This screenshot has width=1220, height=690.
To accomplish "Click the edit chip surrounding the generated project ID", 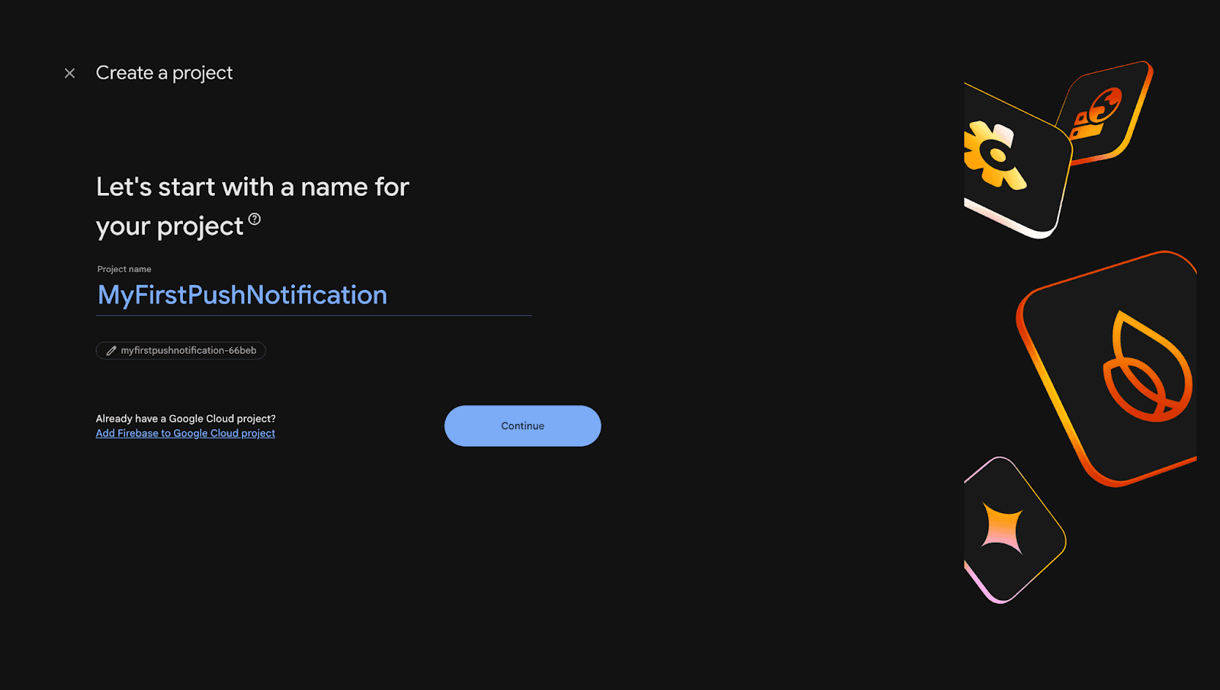I will coord(180,351).
